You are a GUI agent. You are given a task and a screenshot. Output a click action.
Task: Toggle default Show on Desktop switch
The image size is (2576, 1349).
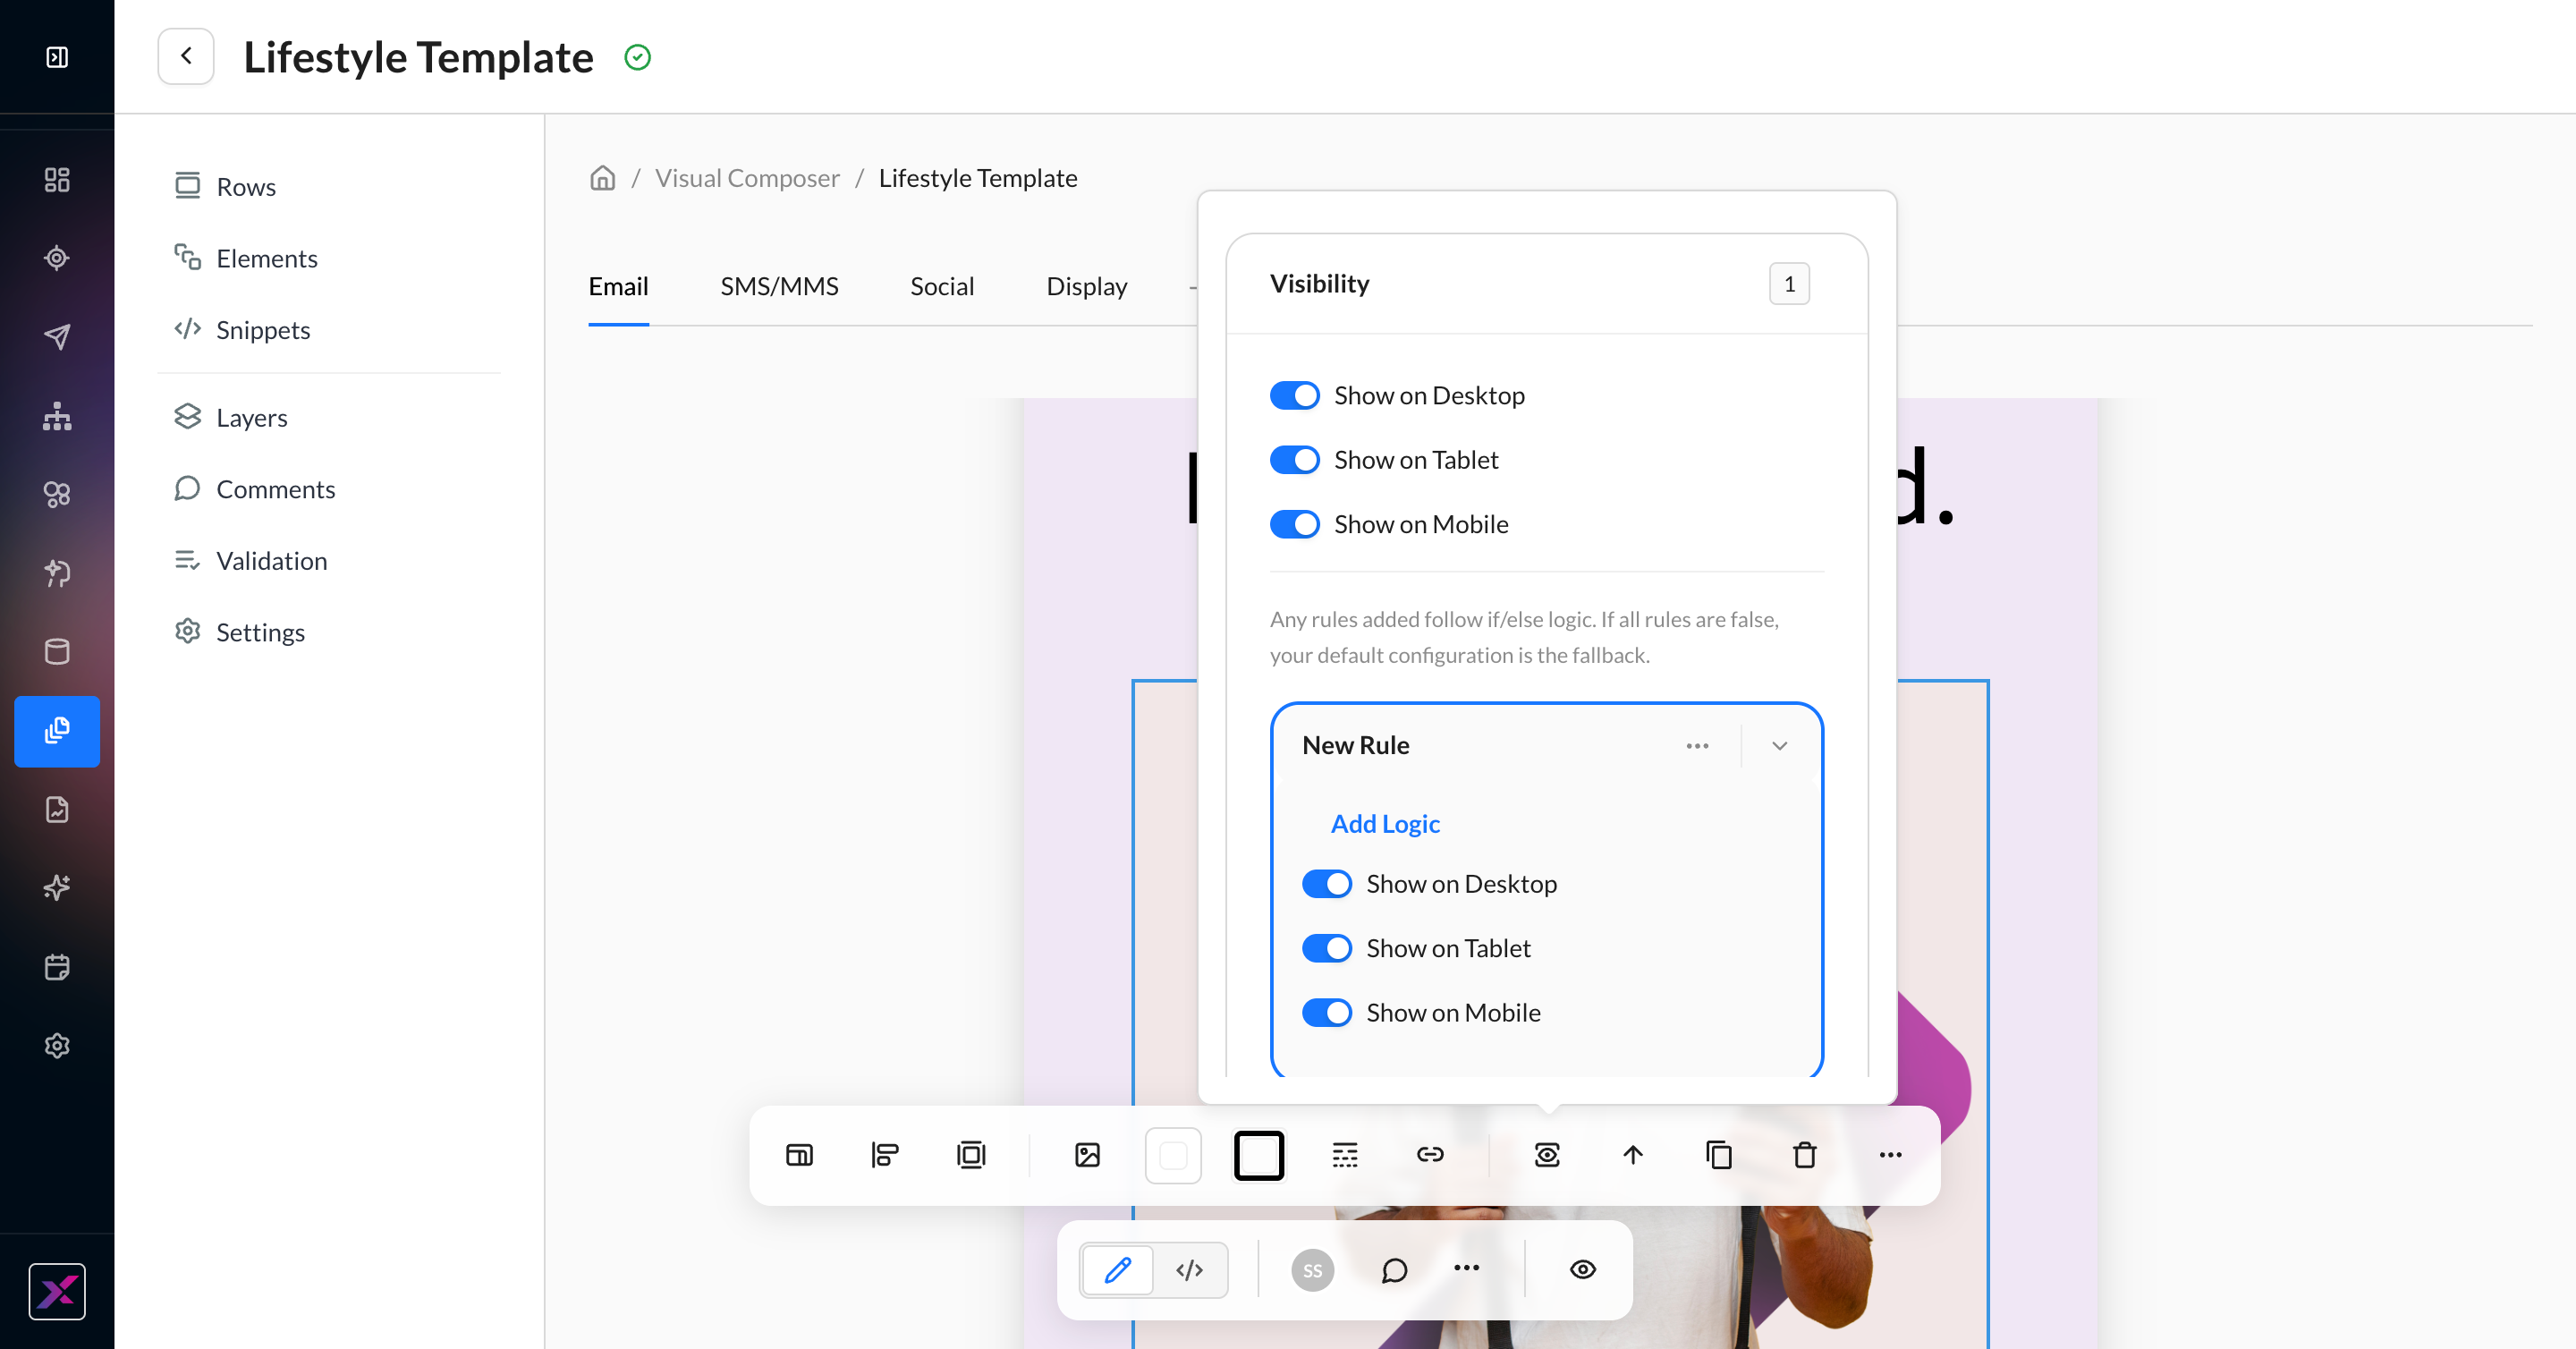[x=1295, y=395]
